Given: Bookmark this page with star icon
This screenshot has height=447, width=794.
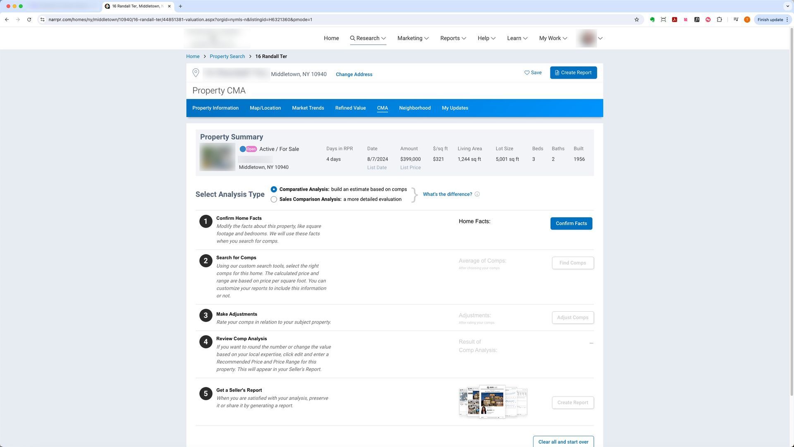Looking at the screenshot, I should (x=636, y=19).
